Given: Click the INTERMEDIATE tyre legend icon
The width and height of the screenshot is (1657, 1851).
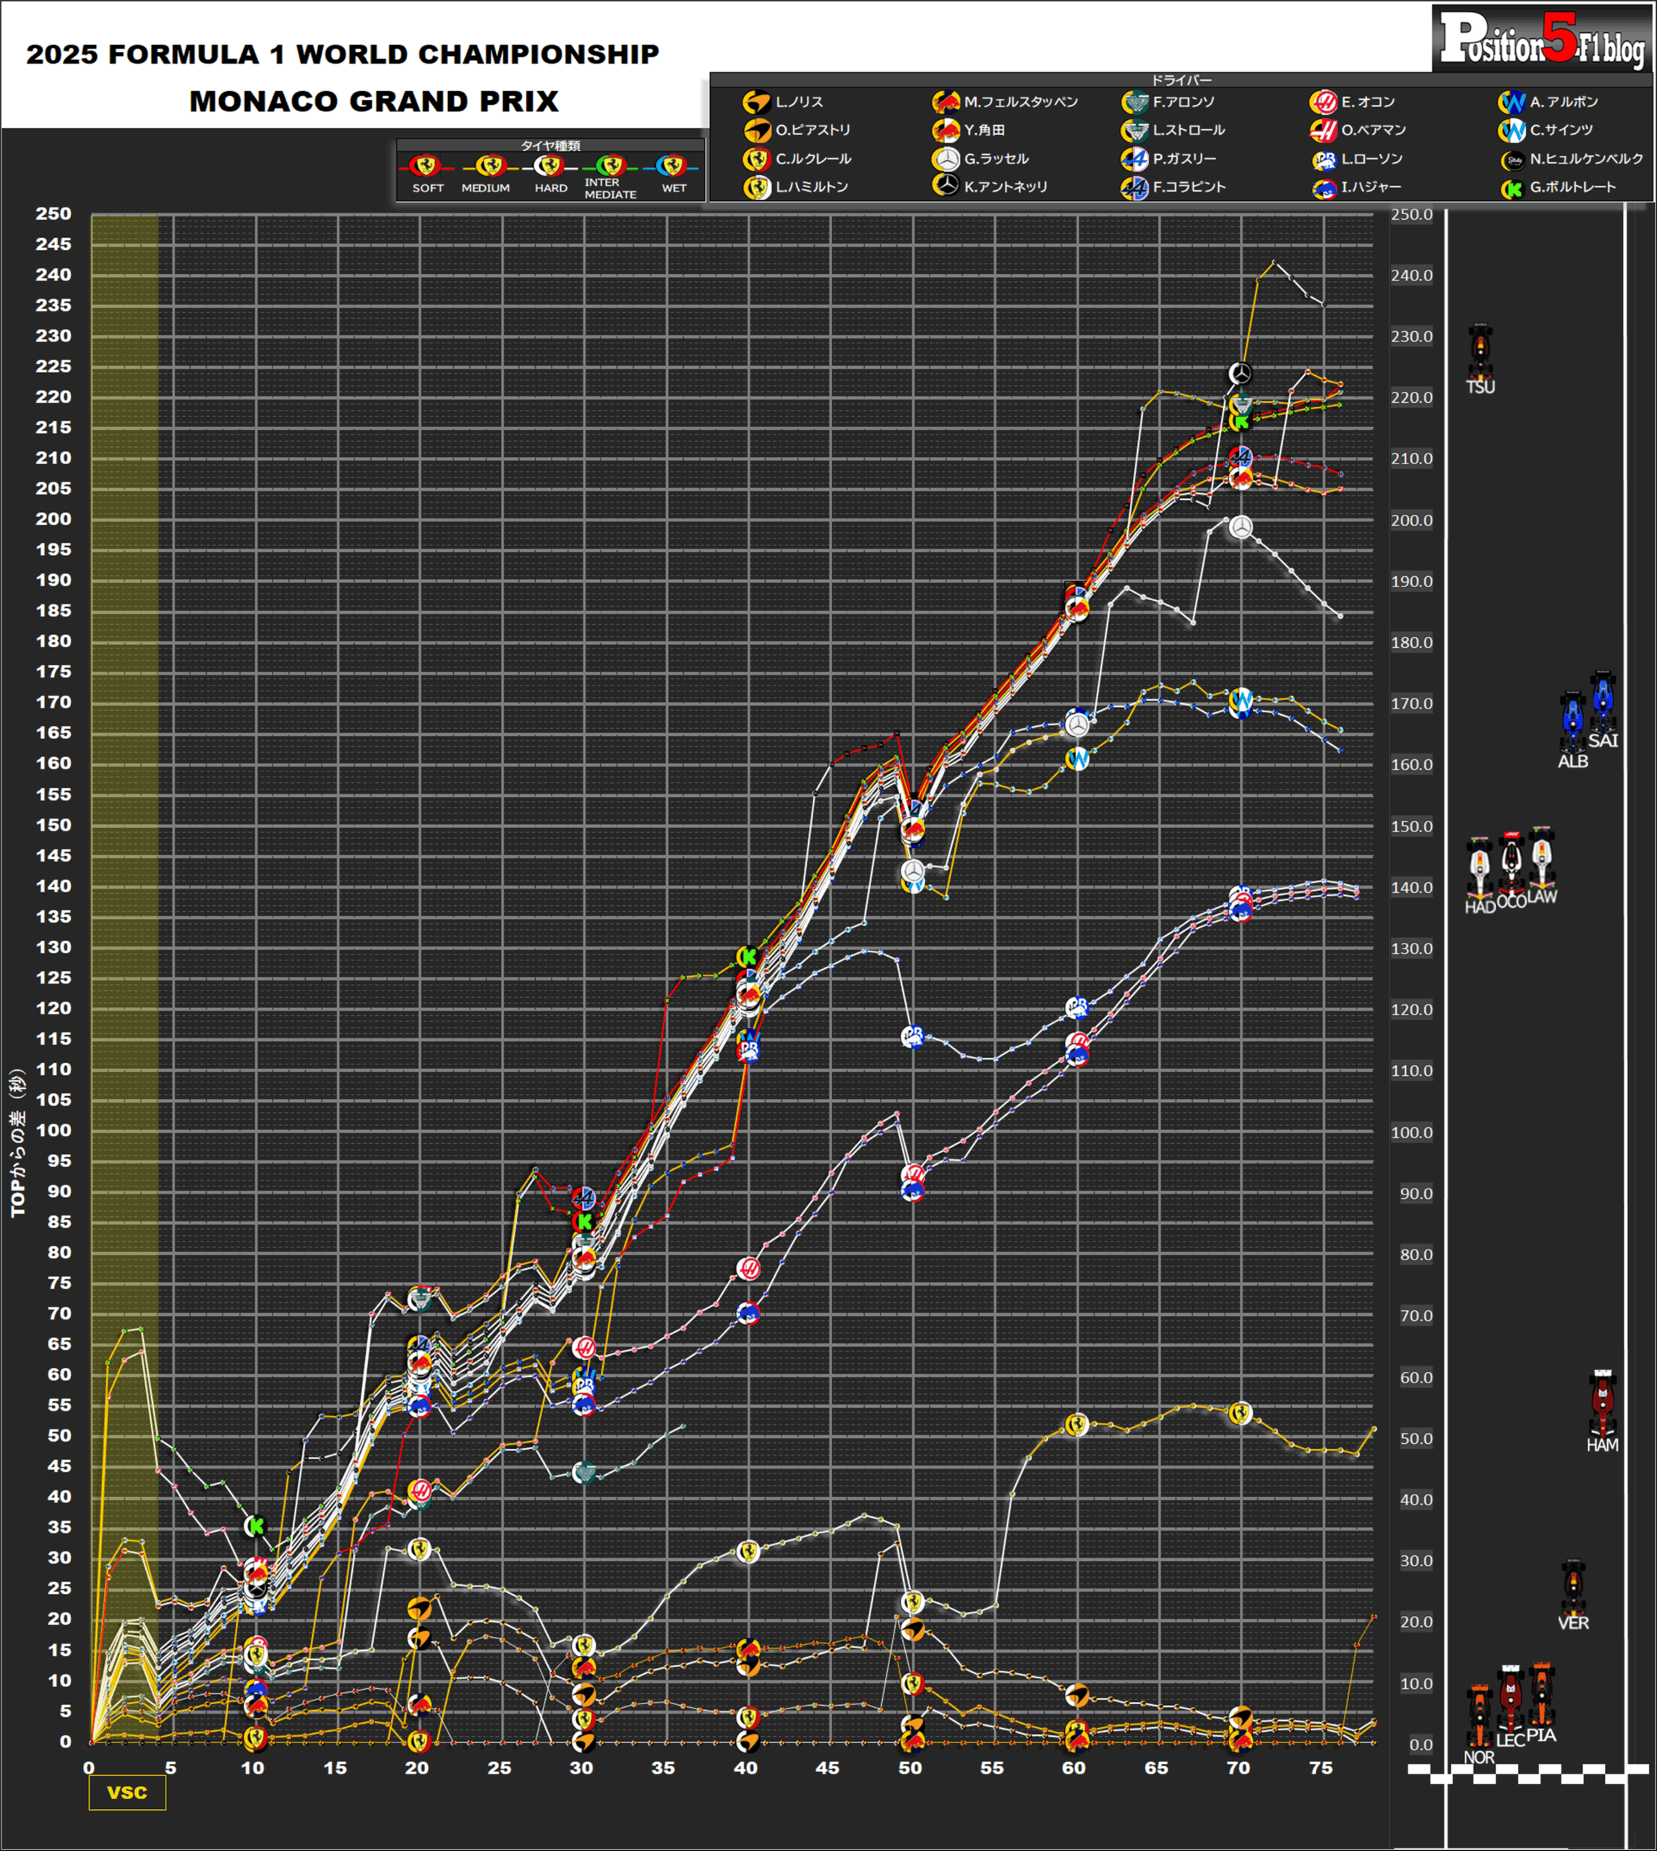Looking at the screenshot, I should (610, 166).
